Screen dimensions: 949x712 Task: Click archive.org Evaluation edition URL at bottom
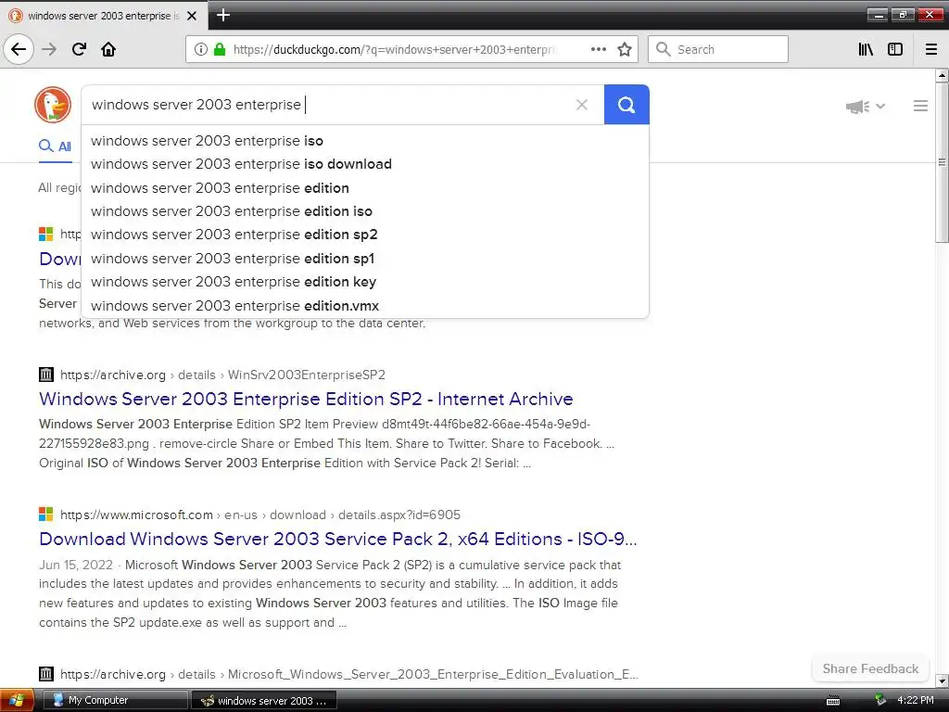point(348,674)
